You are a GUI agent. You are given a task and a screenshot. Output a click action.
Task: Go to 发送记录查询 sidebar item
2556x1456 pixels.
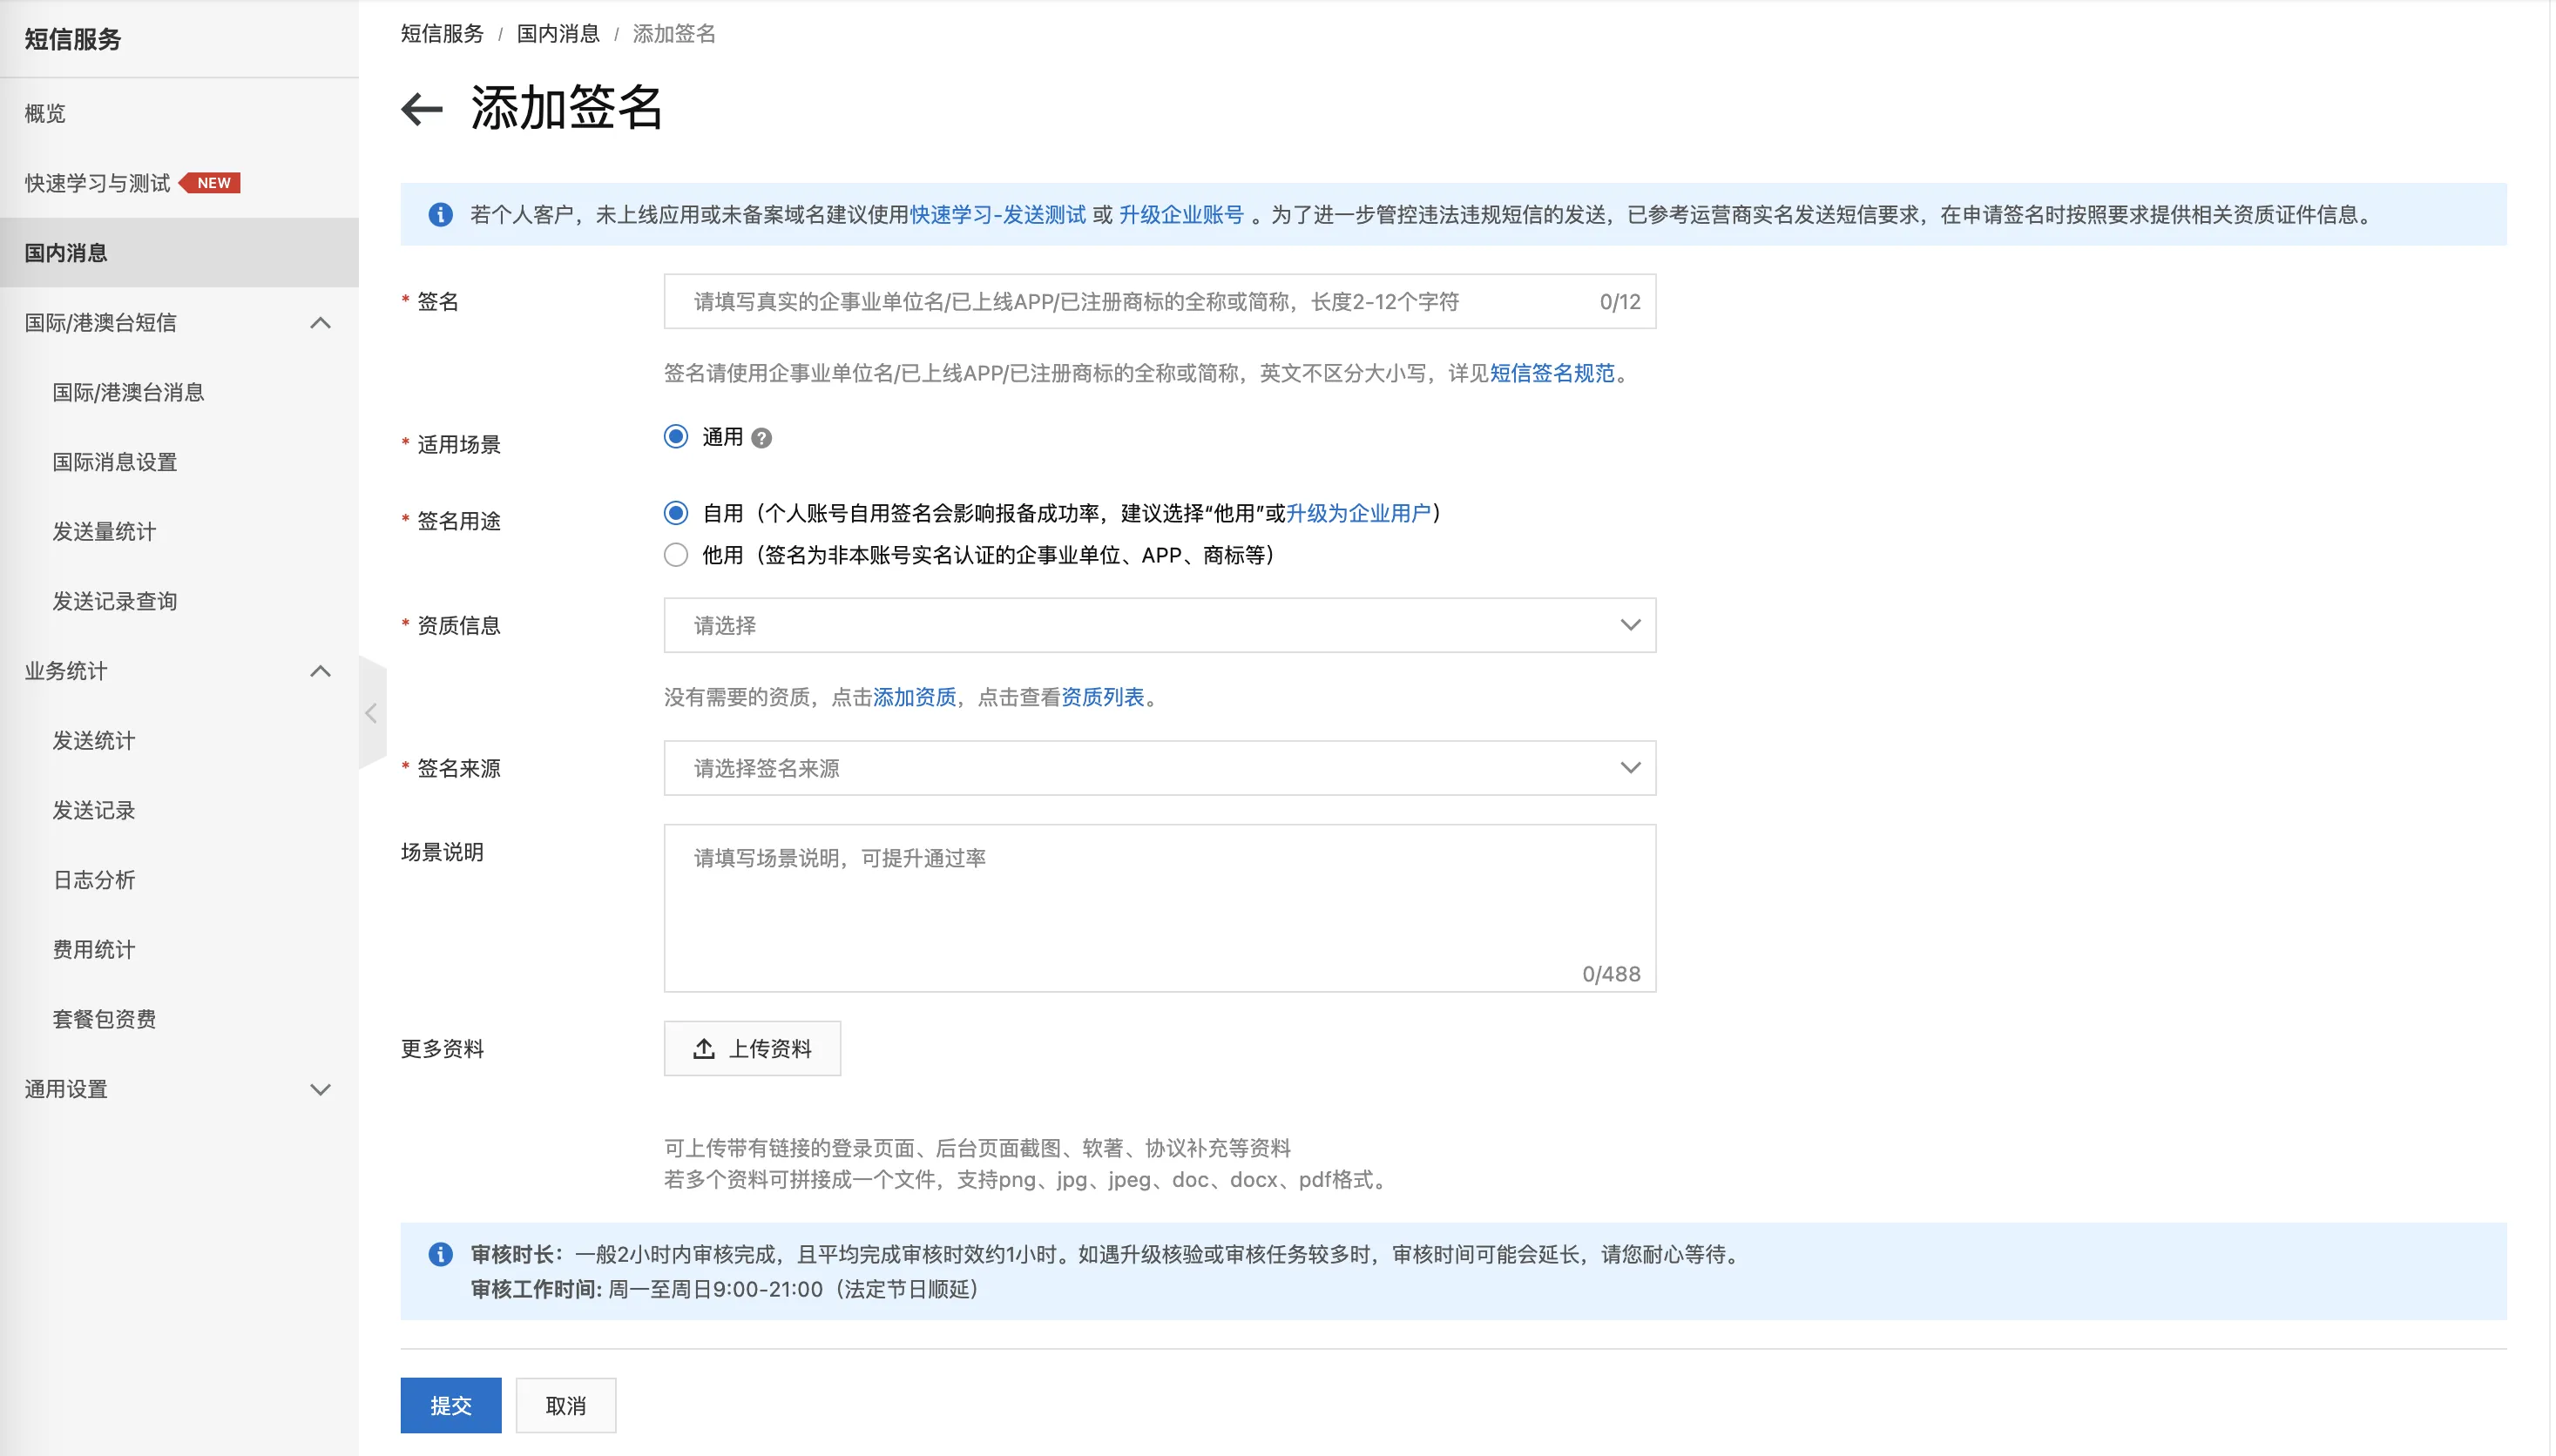[x=114, y=601]
